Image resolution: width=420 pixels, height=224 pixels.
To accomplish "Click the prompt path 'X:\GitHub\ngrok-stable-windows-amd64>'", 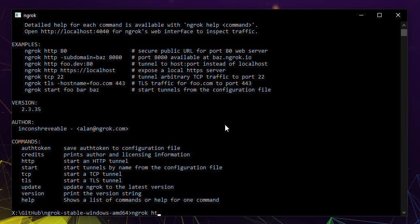I will tap(72, 213).
